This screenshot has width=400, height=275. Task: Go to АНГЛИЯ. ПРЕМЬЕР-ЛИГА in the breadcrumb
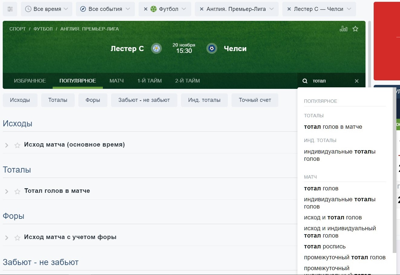[90, 29]
